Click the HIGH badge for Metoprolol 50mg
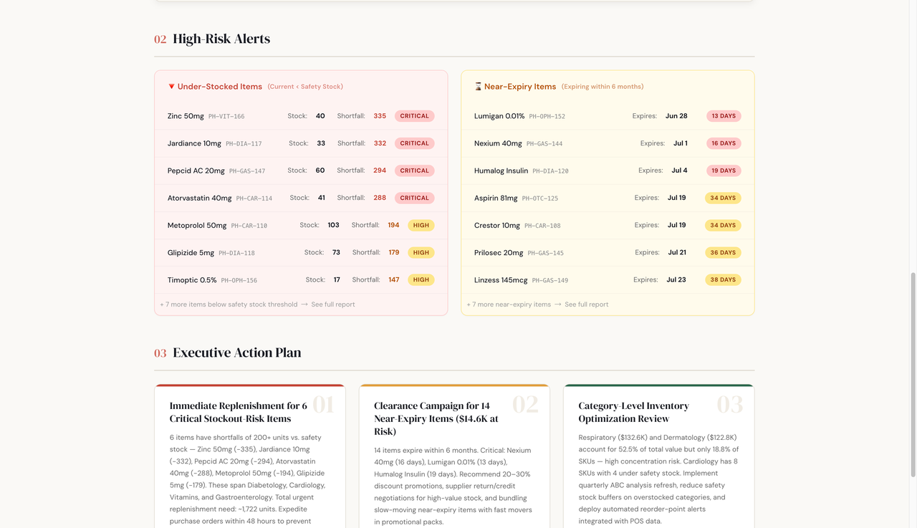The height and width of the screenshot is (528, 917). (421, 225)
